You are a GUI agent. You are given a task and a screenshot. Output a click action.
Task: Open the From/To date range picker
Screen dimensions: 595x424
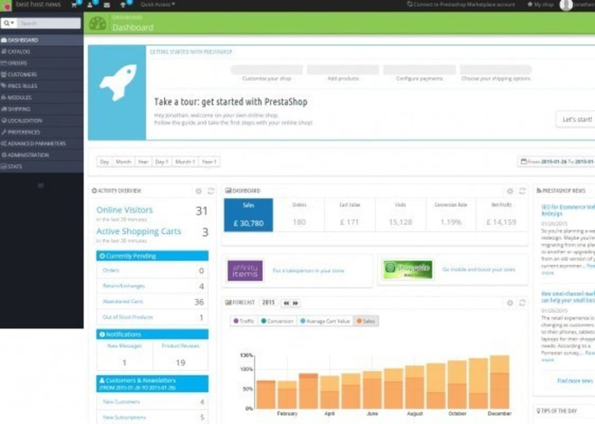(557, 162)
